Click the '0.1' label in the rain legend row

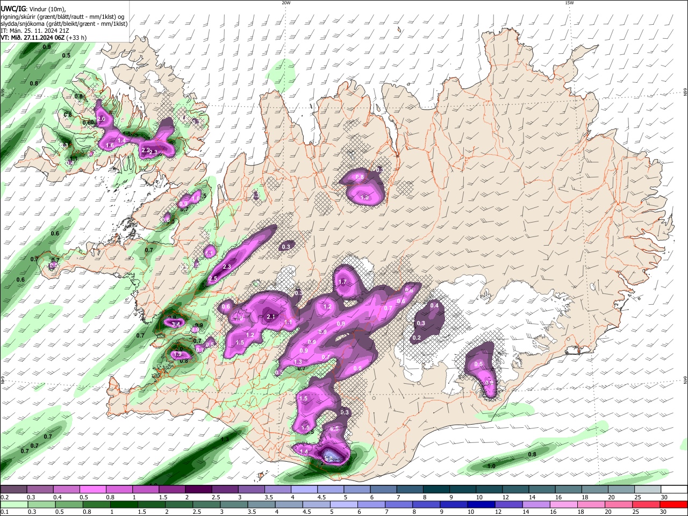[4, 512]
